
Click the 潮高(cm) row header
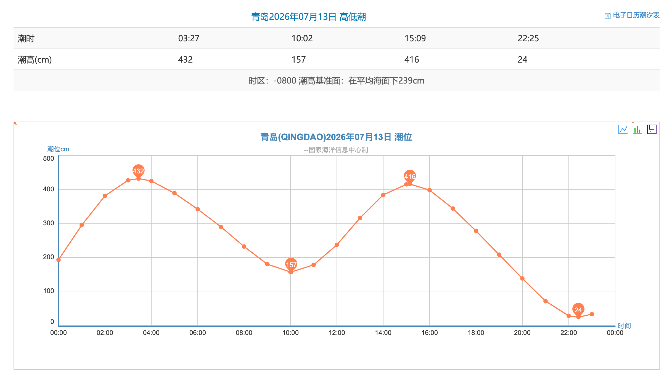pyautogui.click(x=35, y=60)
